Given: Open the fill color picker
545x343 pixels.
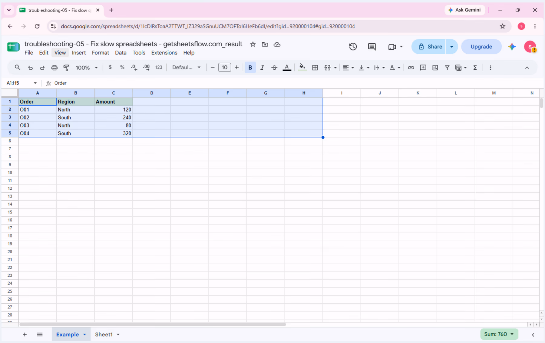Looking at the screenshot, I should (302, 68).
